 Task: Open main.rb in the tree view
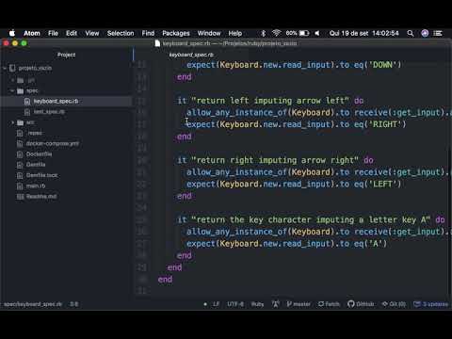[x=36, y=186]
